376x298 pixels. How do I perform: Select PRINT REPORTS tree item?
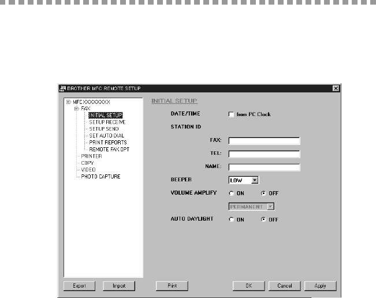(x=108, y=143)
